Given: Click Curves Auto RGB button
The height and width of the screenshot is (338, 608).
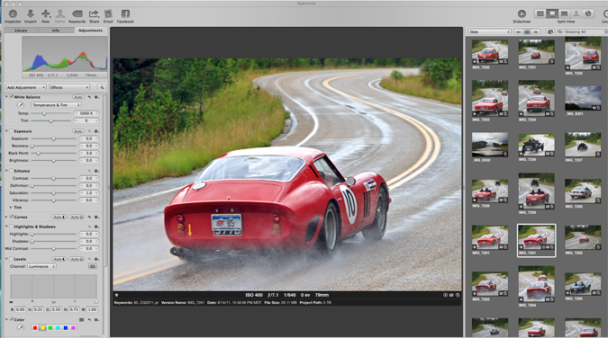Looking at the screenshot, I should coord(77,218).
